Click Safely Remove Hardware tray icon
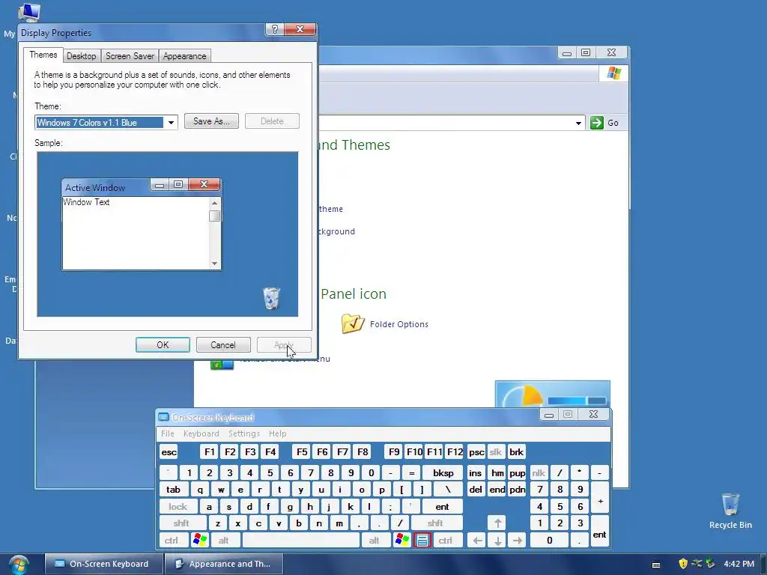Image resolution: width=767 pixels, height=575 pixels. point(710,564)
